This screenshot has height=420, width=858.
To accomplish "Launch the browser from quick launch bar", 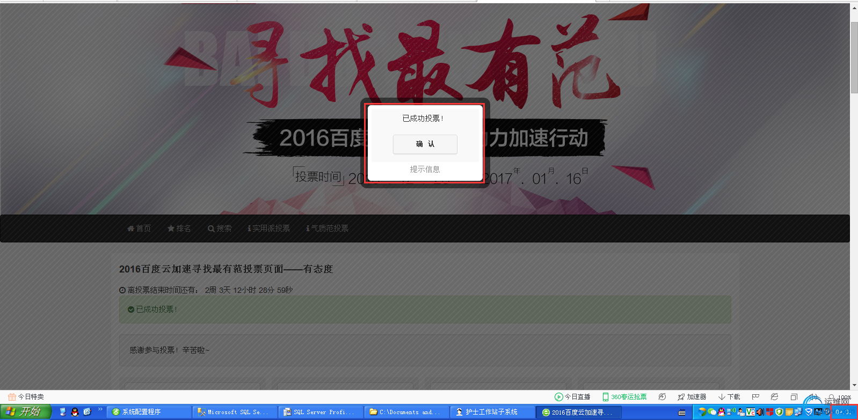I will 88,412.
